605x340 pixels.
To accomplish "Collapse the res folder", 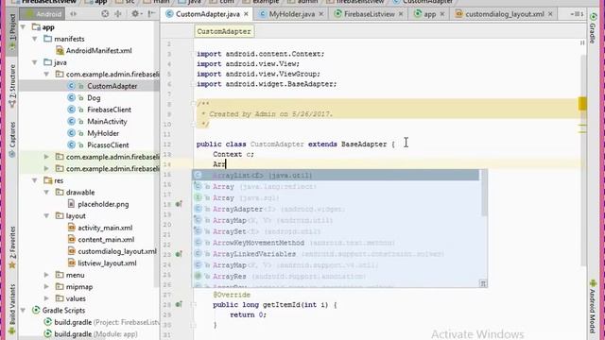I will coord(35,180).
